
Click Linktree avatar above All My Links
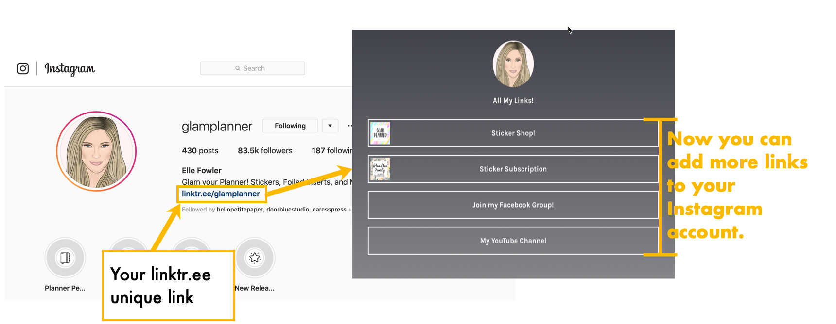pos(513,64)
